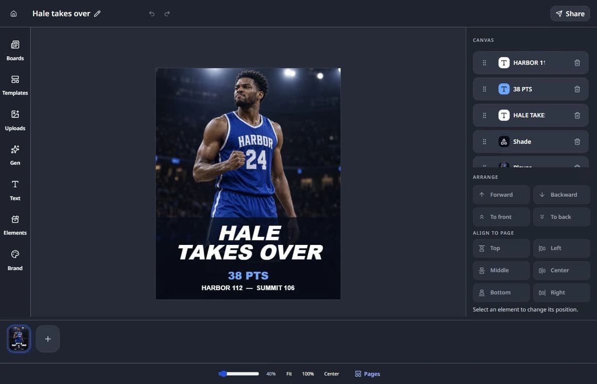597x384 pixels.
Task: Align element to page Top
Action: click(501, 248)
